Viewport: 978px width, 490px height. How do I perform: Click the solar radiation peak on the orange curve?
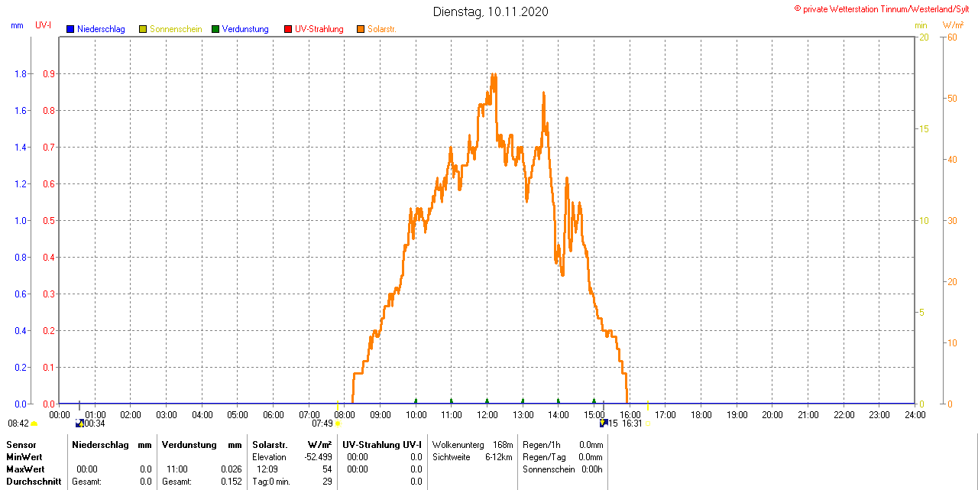pyautogui.click(x=494, y=75)
